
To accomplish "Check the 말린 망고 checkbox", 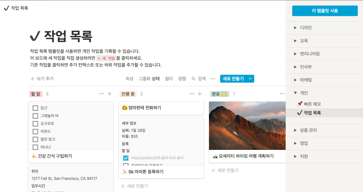I will click(35, 139).
